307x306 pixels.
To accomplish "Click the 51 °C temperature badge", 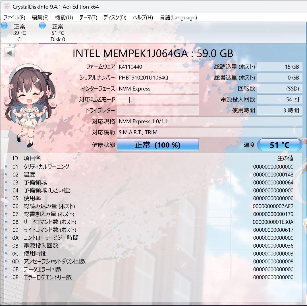I will tap(280, 145).
